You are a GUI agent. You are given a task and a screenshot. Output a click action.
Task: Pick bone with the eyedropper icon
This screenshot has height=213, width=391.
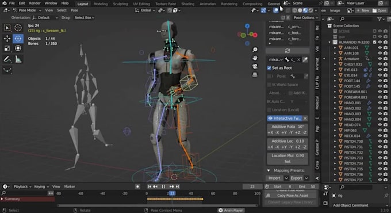tap(305, 59)
